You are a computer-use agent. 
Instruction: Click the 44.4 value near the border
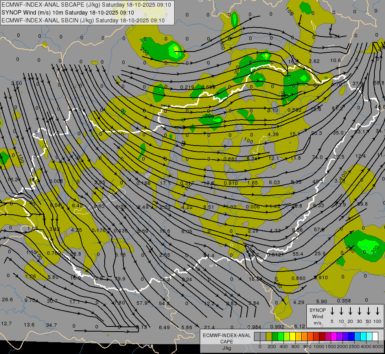click(x=209, y=256)
